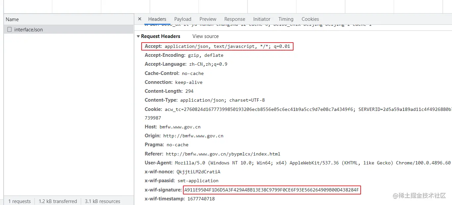This screenshot has width=452, height=205.
Task: Click the Accept header value
Action: [x=227, y=47]
